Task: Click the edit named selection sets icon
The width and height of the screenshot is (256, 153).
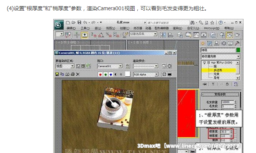Action: point(125,35)
